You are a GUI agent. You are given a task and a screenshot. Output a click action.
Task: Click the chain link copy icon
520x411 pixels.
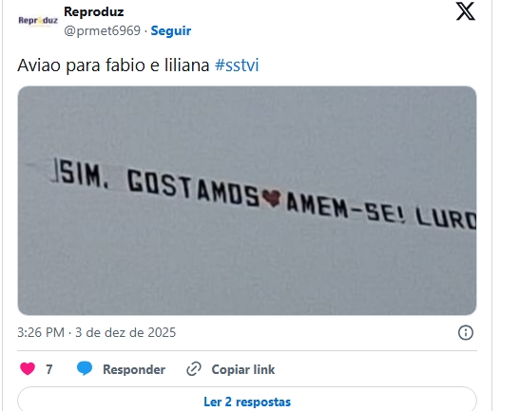click(194, 369)
